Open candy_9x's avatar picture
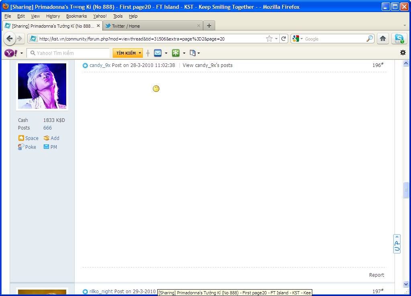Viewport: 411px width, 296px height. click(42, 86)
